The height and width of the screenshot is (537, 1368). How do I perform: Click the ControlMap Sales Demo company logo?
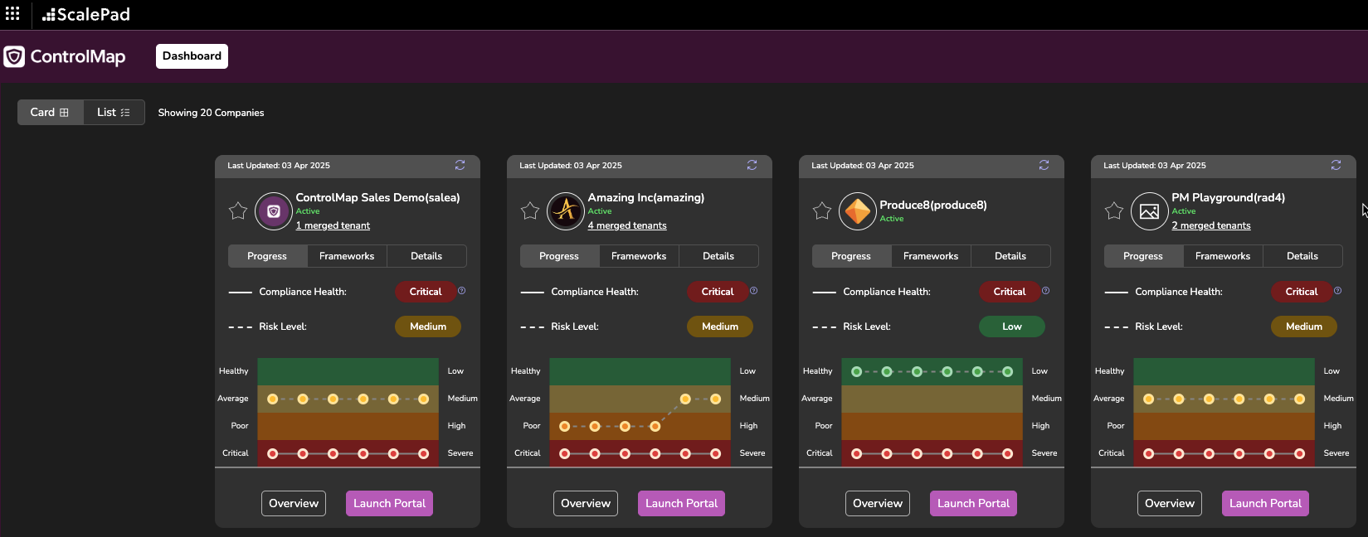point(273,211)
